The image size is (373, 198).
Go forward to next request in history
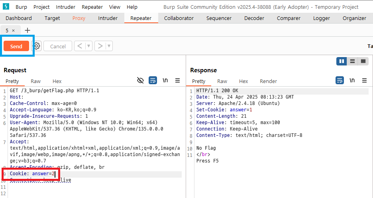pyautogui.click(x=100, y=46)
